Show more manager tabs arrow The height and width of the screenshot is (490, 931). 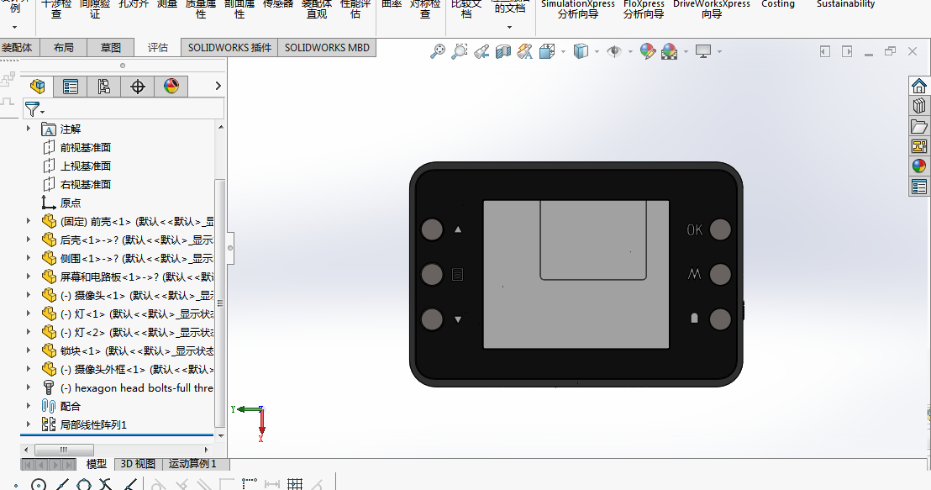218,86
